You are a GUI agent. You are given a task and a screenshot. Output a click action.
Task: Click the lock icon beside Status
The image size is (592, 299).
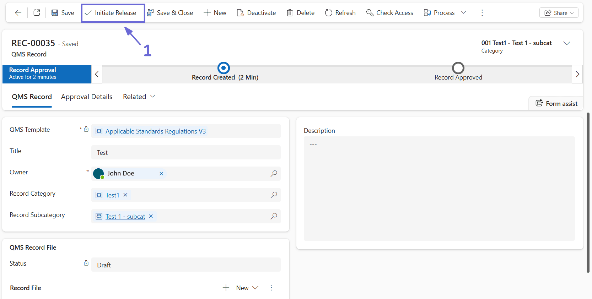[86, 263]
